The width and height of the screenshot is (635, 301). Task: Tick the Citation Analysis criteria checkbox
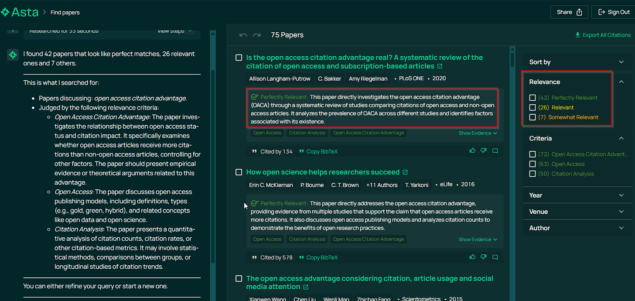pos(533,174)
